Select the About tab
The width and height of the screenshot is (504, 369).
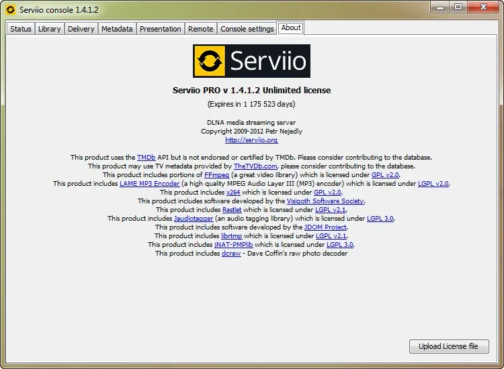coord(291,28)
